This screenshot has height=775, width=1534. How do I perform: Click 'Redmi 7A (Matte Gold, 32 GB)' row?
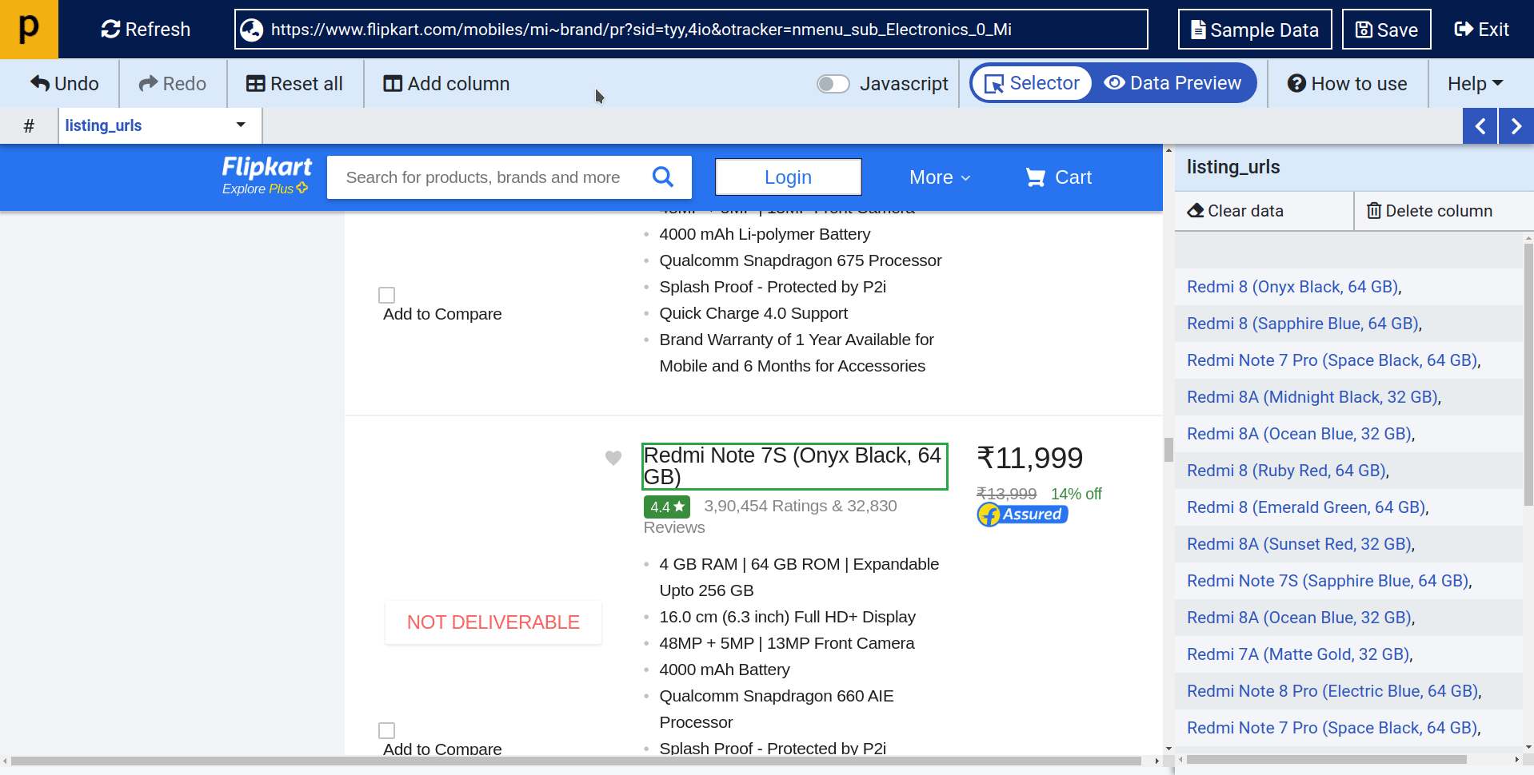coord(1349,654)
